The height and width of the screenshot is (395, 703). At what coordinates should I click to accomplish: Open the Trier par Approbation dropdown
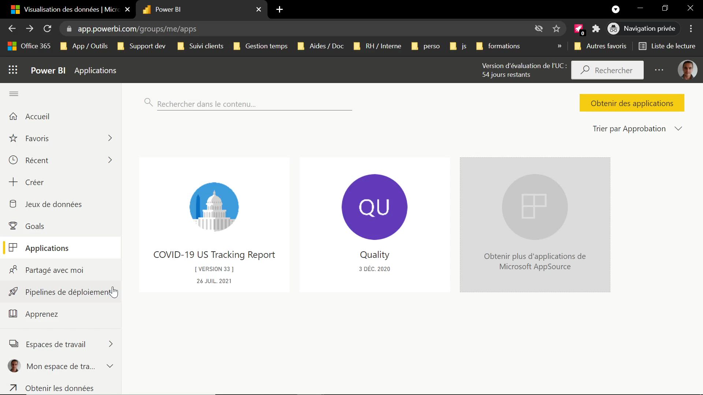(637, 129)
